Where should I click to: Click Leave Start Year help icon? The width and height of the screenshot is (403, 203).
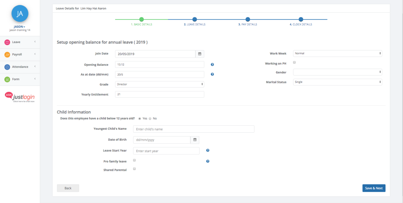click(208, 150)
